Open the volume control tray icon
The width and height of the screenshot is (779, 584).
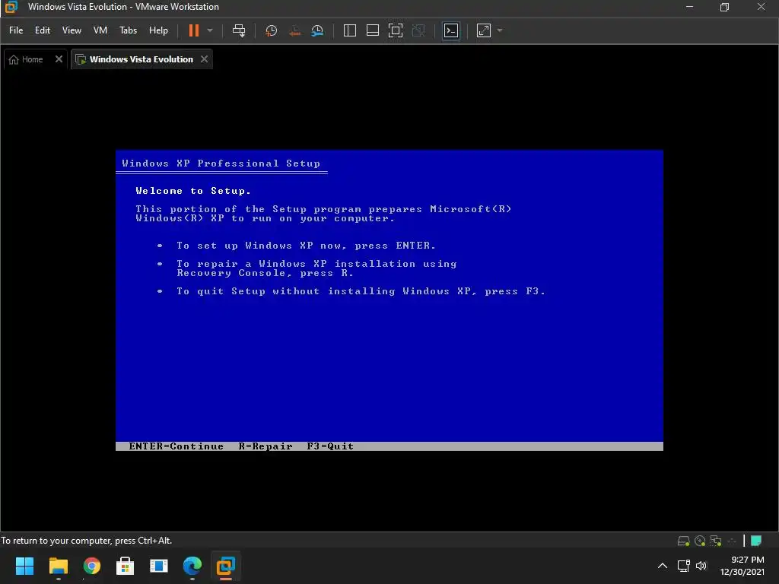[x=701, y=566]
